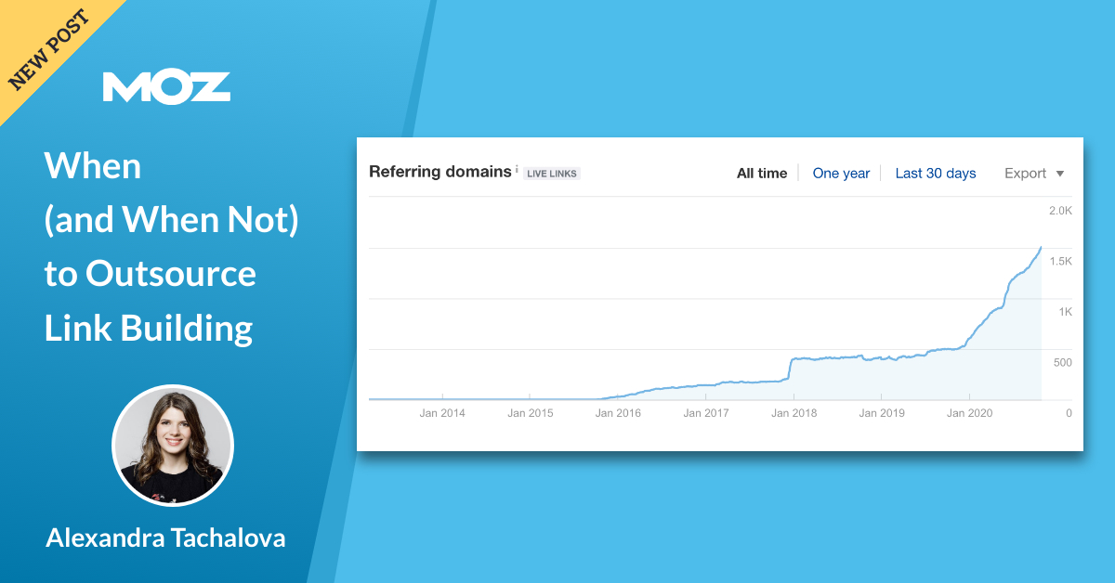1115x583 pixels.
Task: Click the post title about outsourcing link building
Action: click(x=171, y=247)
